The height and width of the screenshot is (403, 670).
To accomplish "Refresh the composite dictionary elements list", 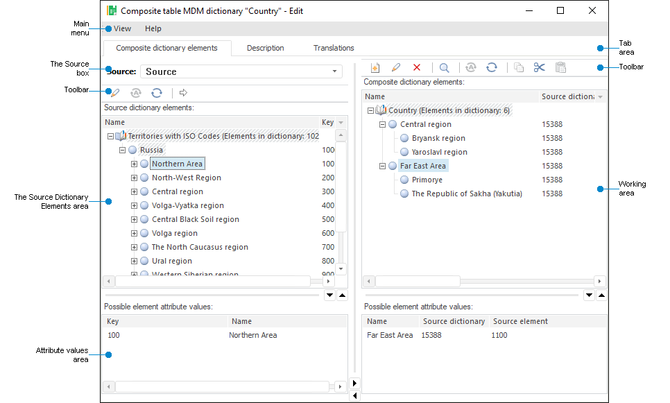I will [492, 67].
